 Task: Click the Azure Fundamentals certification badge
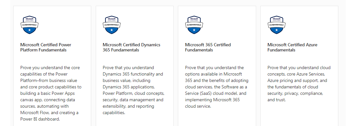[x=277, y=25]
